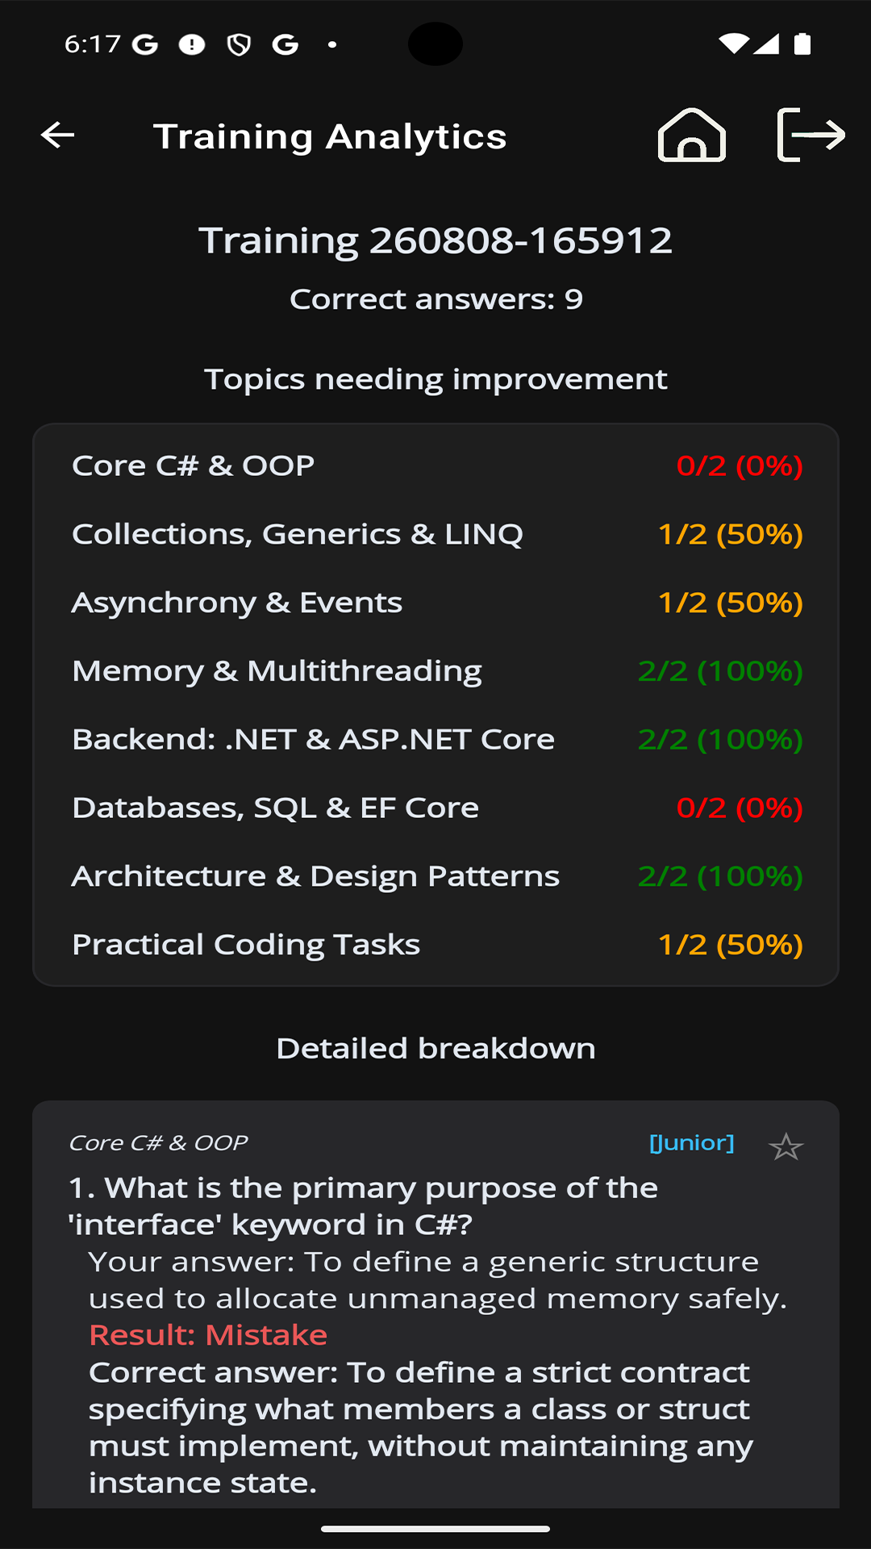Tap the logout exit icon
The width and height of the screenshot is (871, 1549).
click(x=811, y=135)
